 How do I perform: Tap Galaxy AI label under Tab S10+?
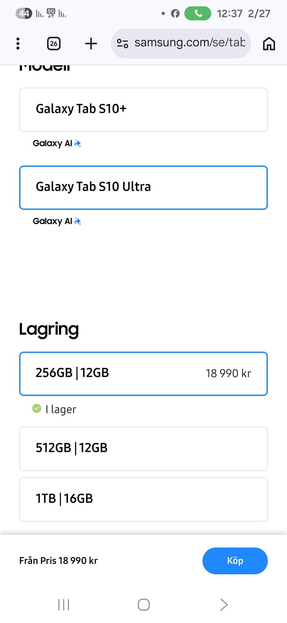click(x=57, y=143)
